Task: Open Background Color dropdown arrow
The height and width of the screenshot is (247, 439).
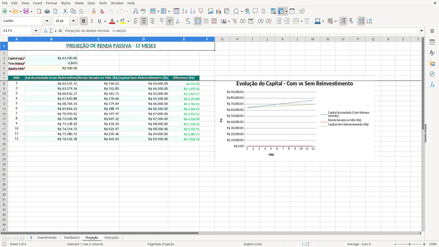Action: click(x=128, y=21)
